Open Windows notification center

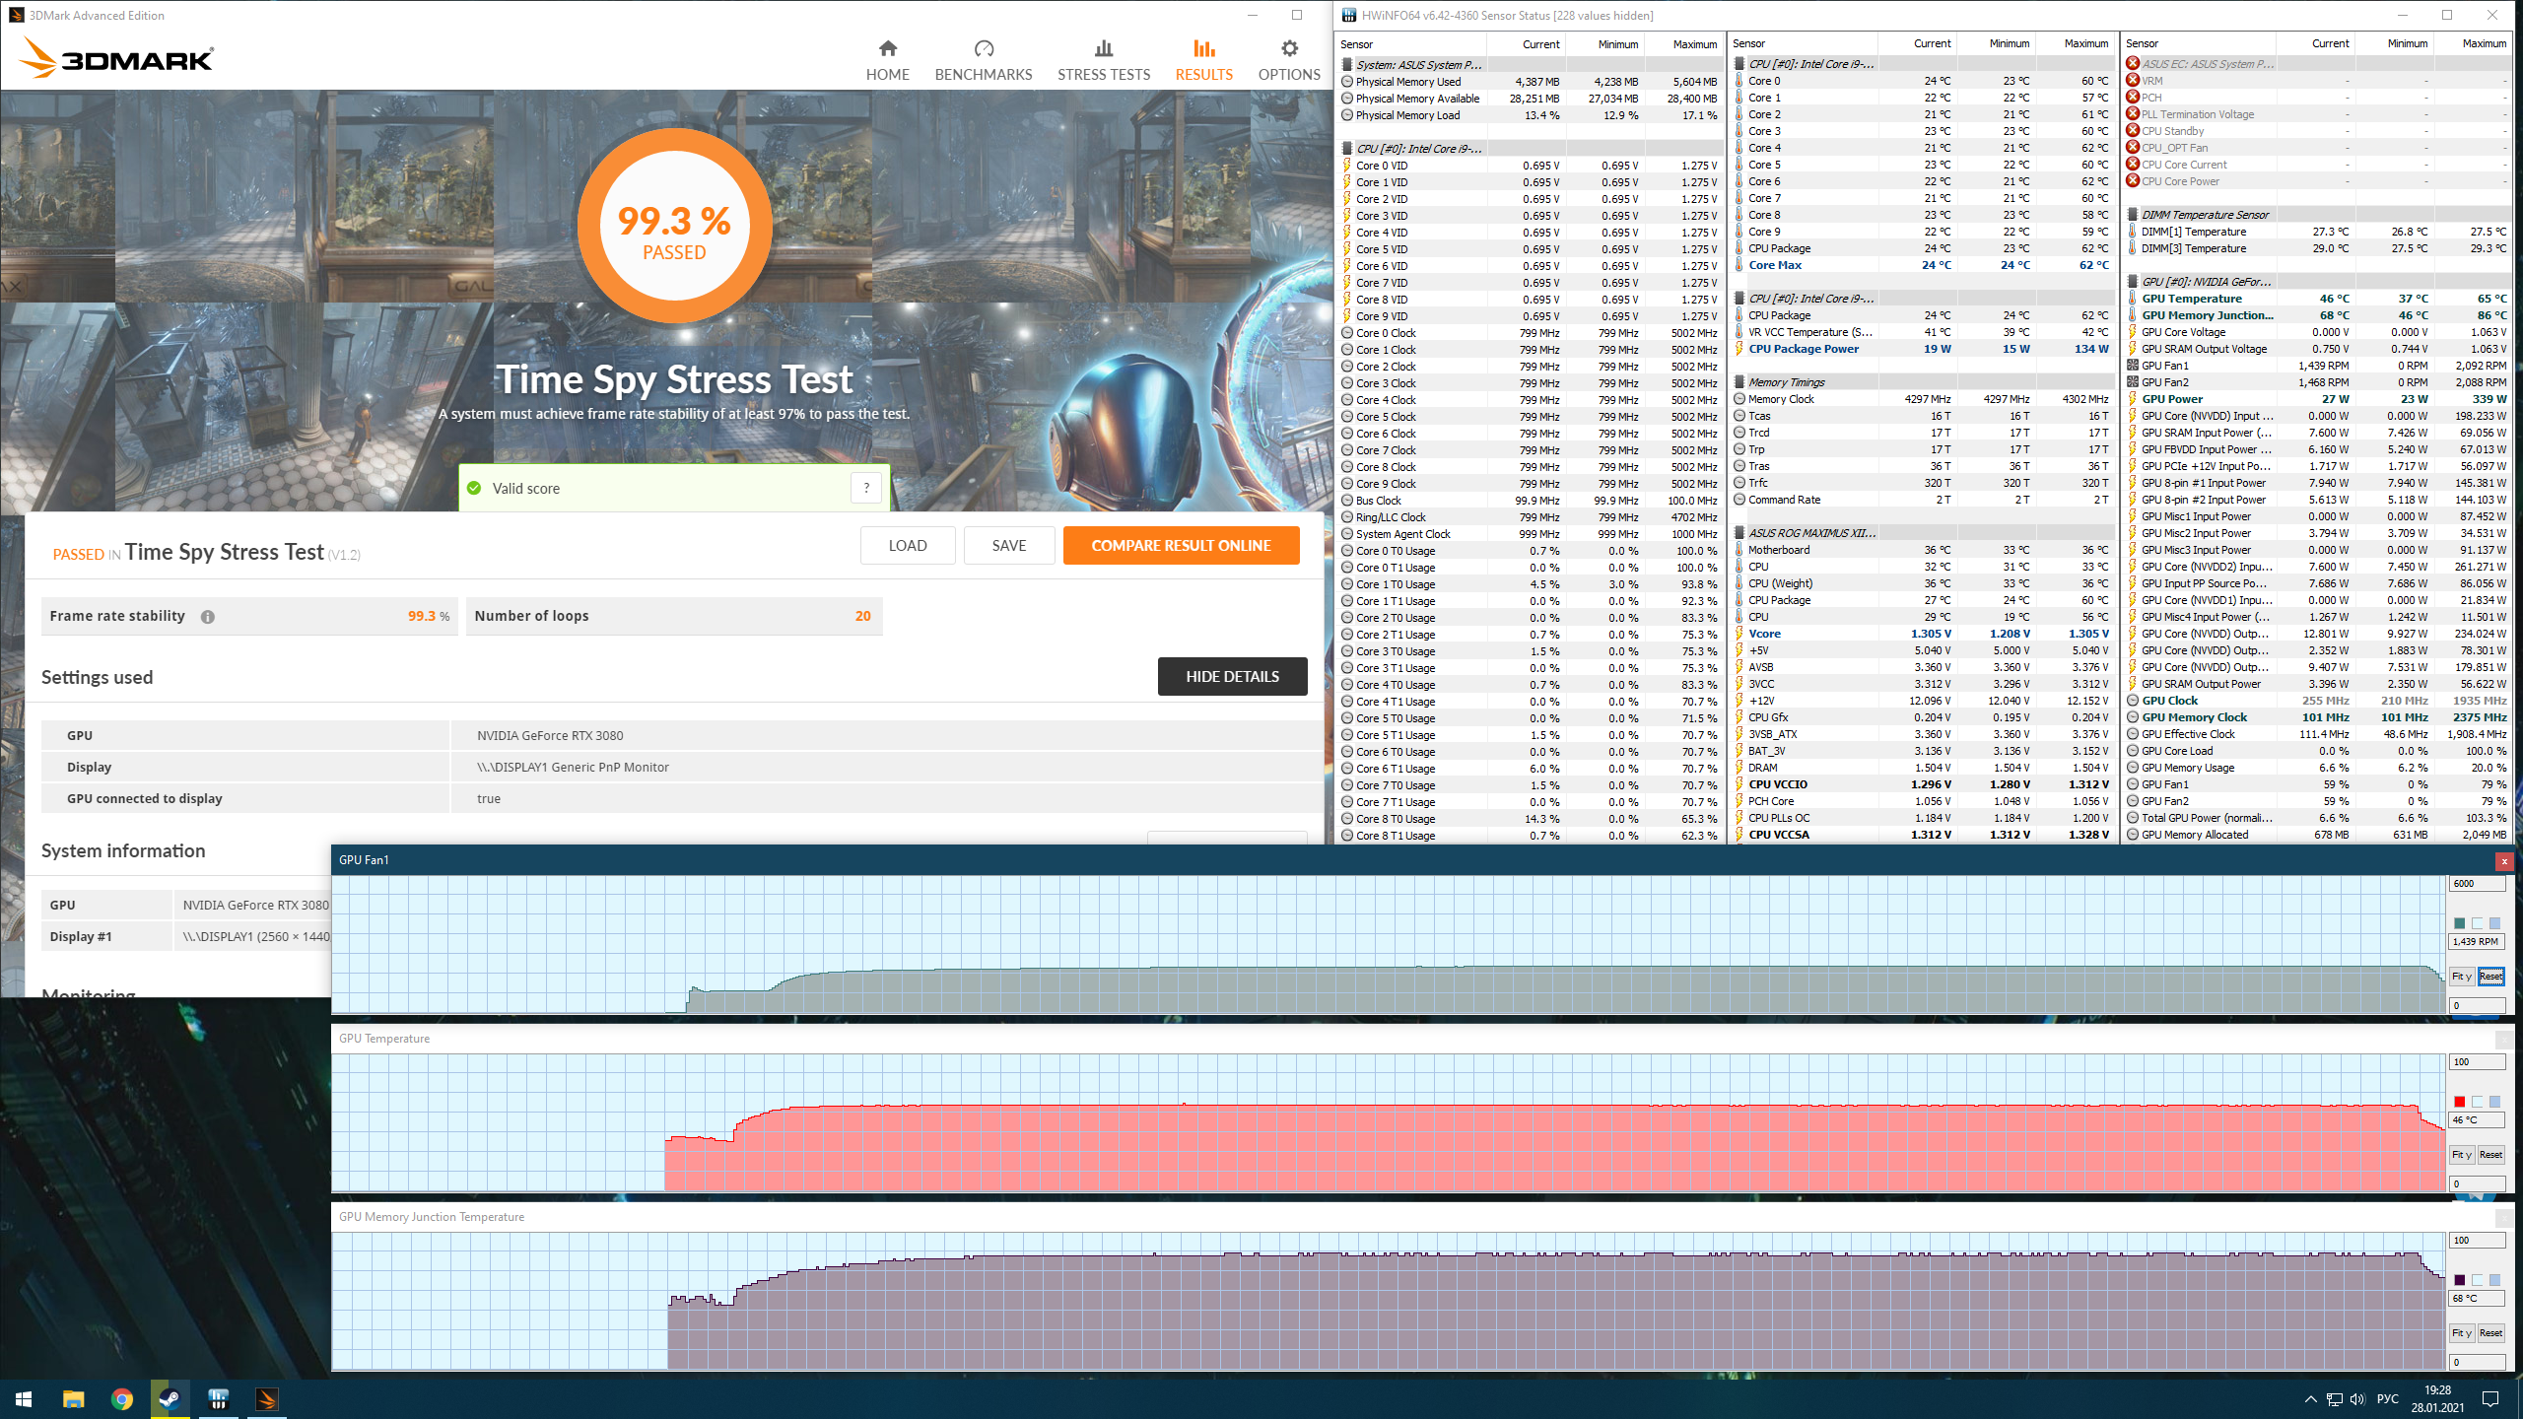2490,1399
